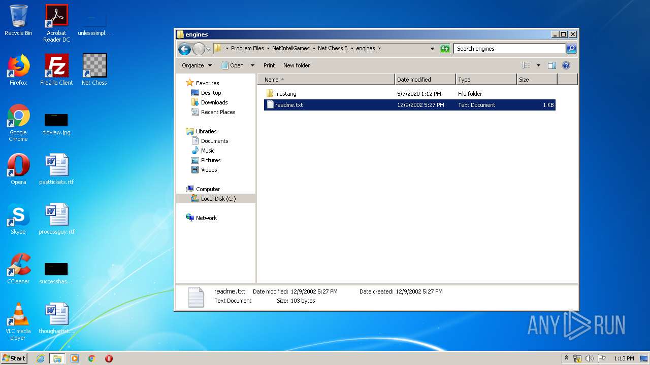650x365 pixels.
Task: Open VLC media player desktop shortcut
Action: [18, 321]
